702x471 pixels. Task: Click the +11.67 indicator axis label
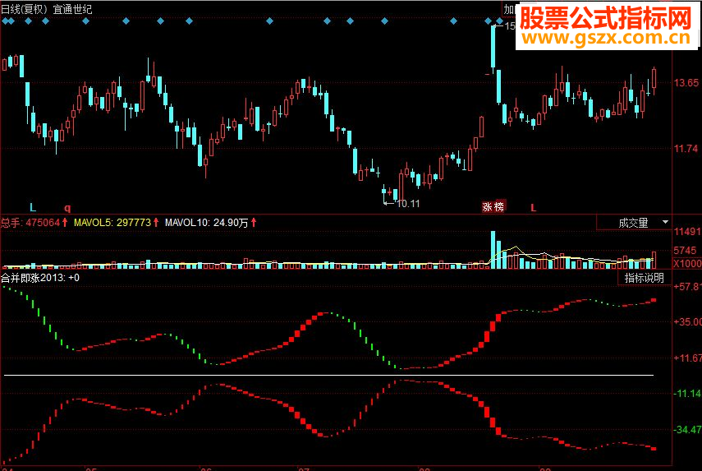pos(688,358)
